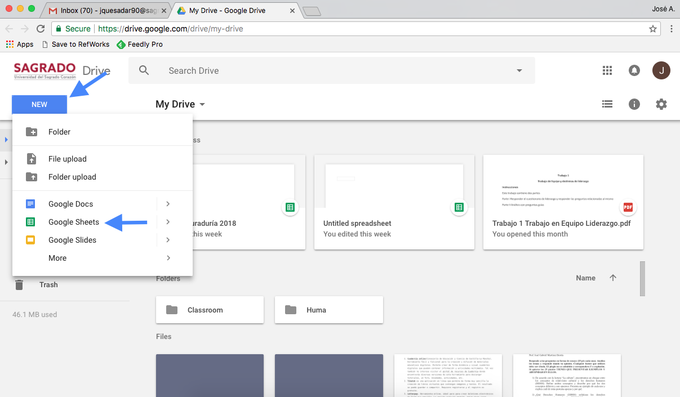
Task: Click the search magnifier icon
Action: click(x=144, y=70)
